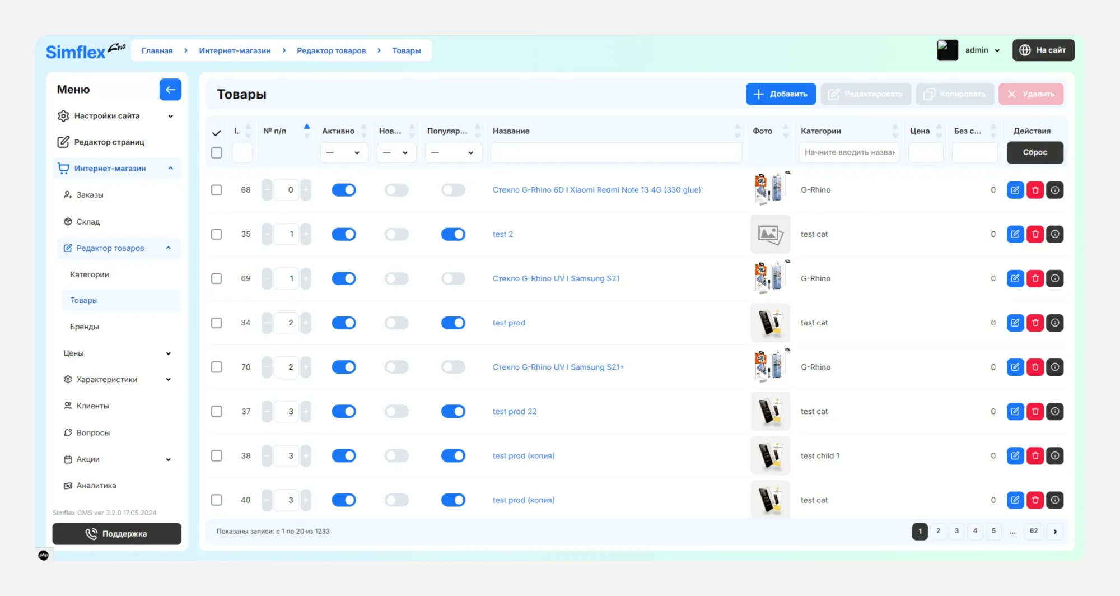The image size is (1120, 596).
Task: Collapse the menu with the arrow button
Action: point(170,90)
